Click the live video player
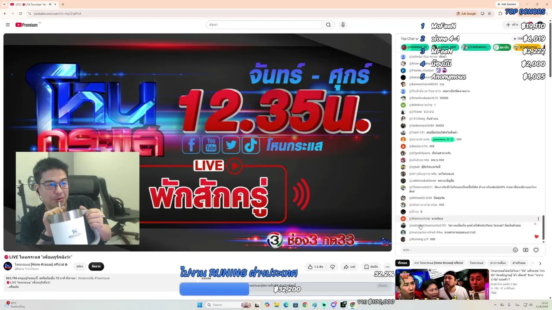This screenshot has height=310, width=552. point(198,142)
